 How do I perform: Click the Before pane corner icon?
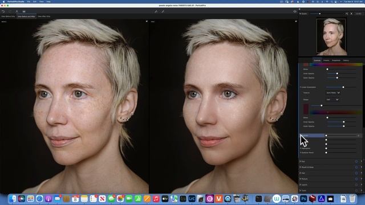147,22
